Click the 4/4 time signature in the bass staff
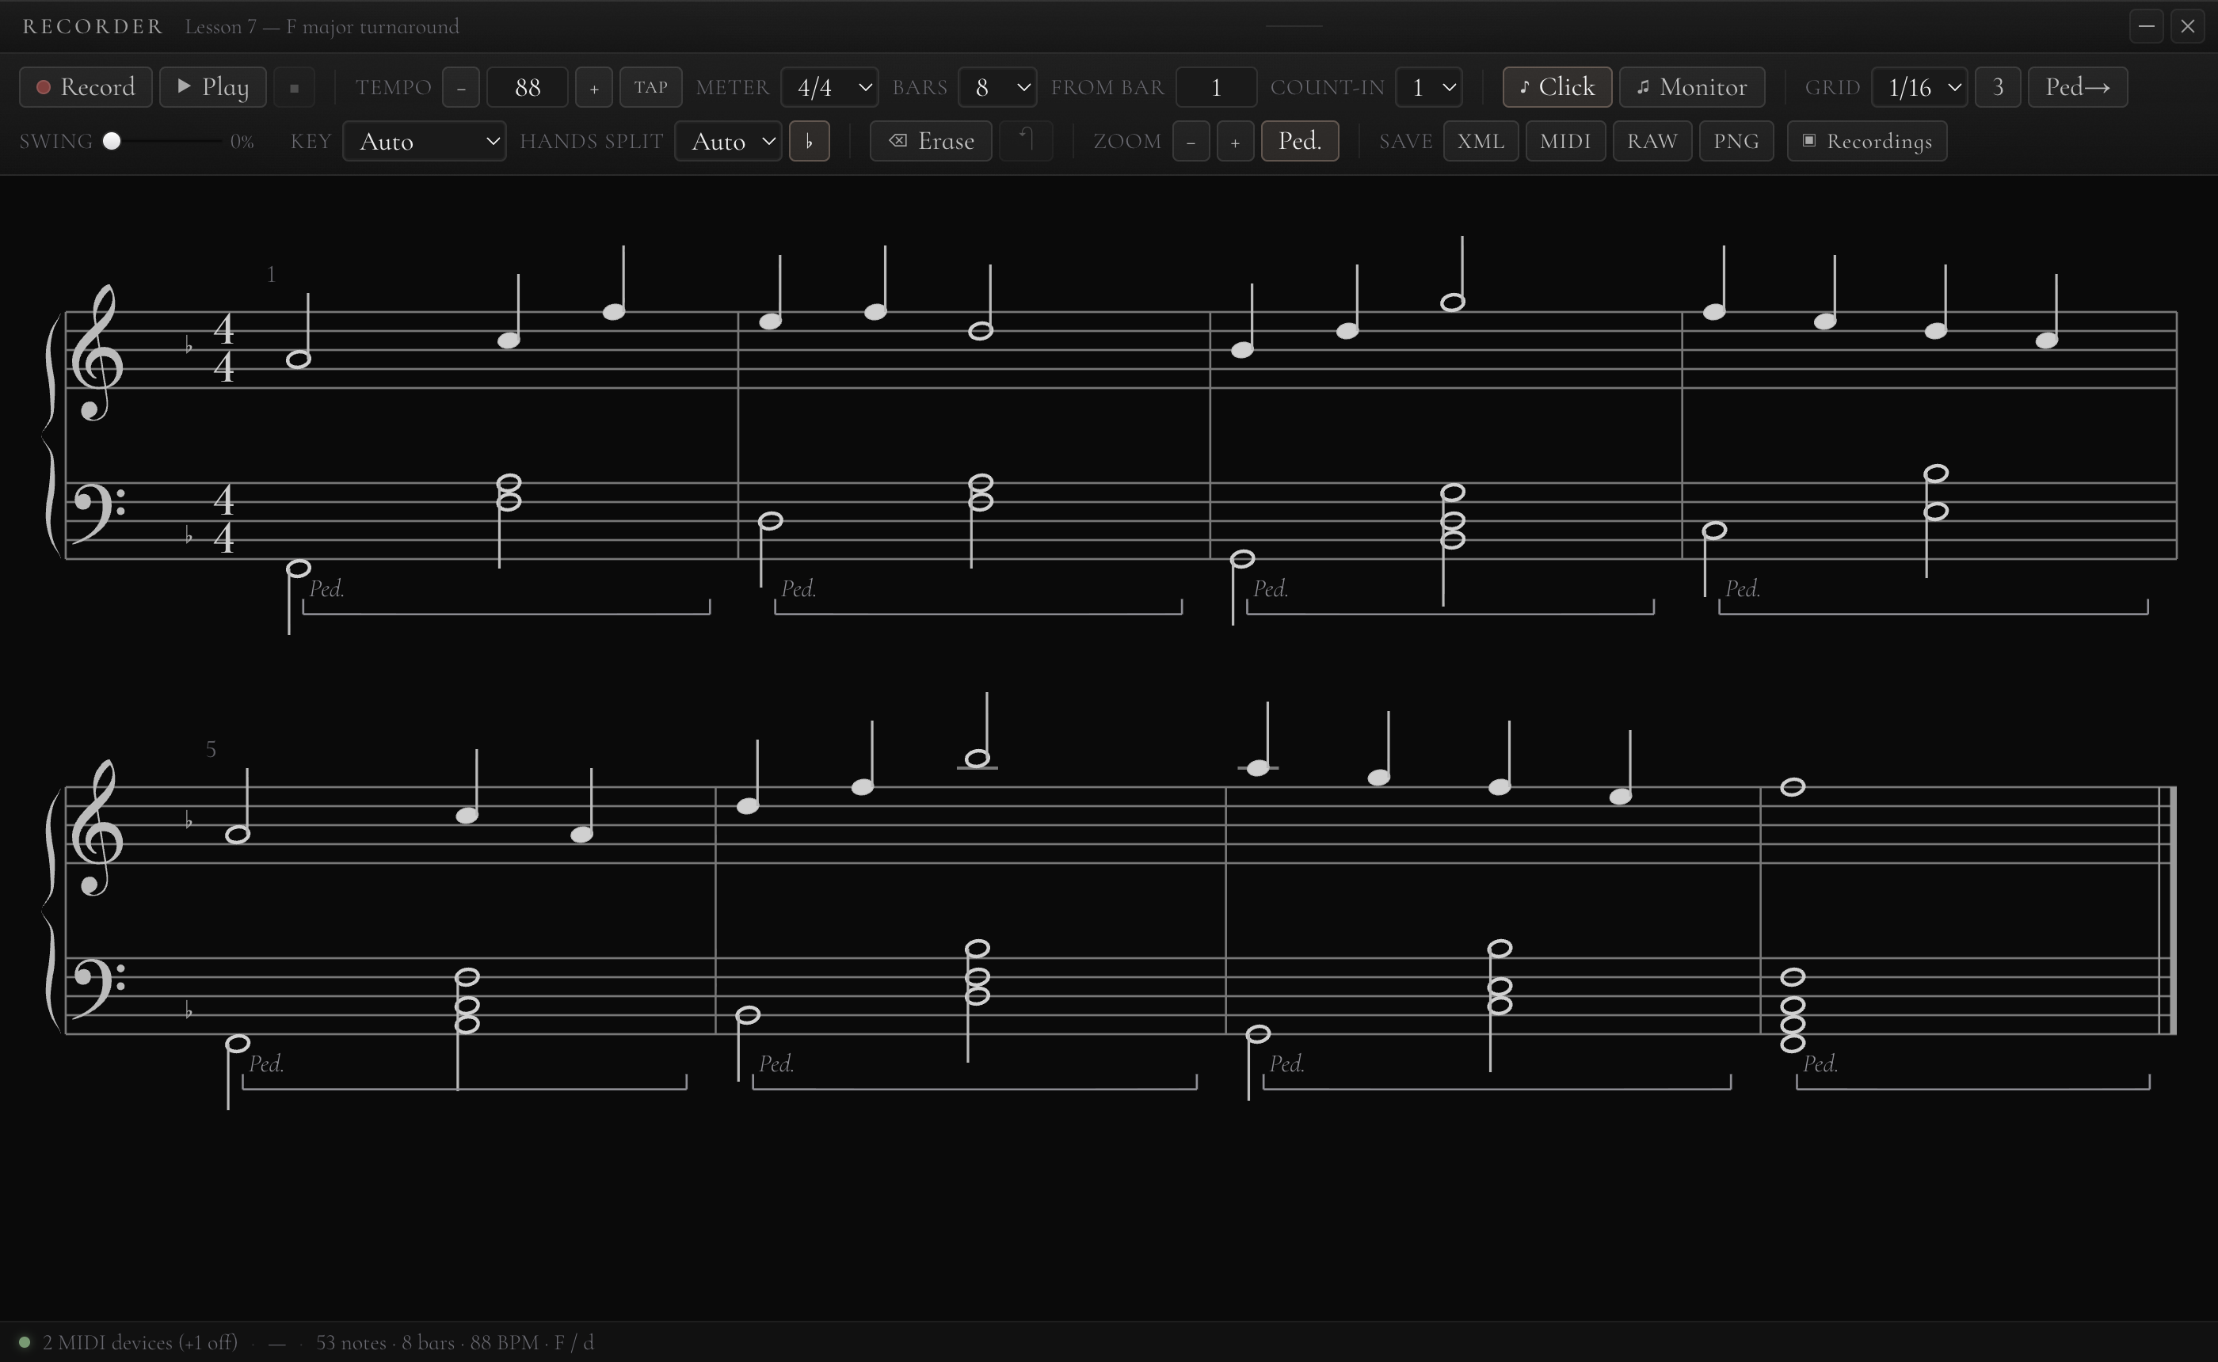Viewport: 2218px width, 1362px height. pyautogui.click(x=224, y=519)
